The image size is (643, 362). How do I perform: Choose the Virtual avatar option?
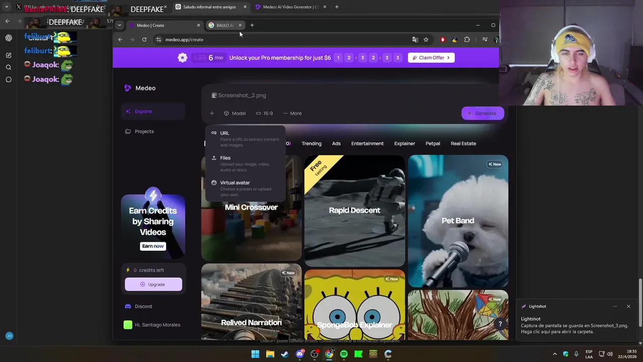coord(245,189)
